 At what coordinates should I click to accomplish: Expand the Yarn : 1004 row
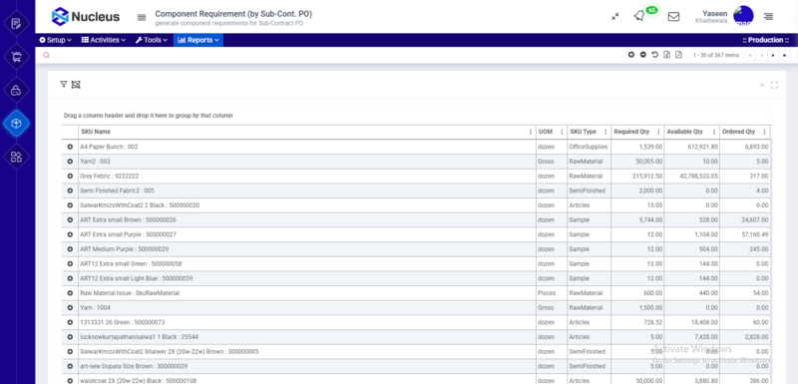point(70,308)
